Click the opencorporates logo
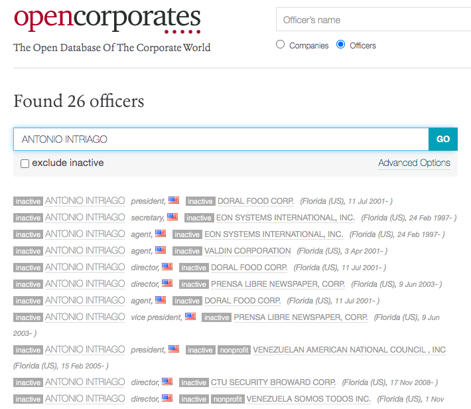This screenshot has width=471, height=409. (107, 19)
